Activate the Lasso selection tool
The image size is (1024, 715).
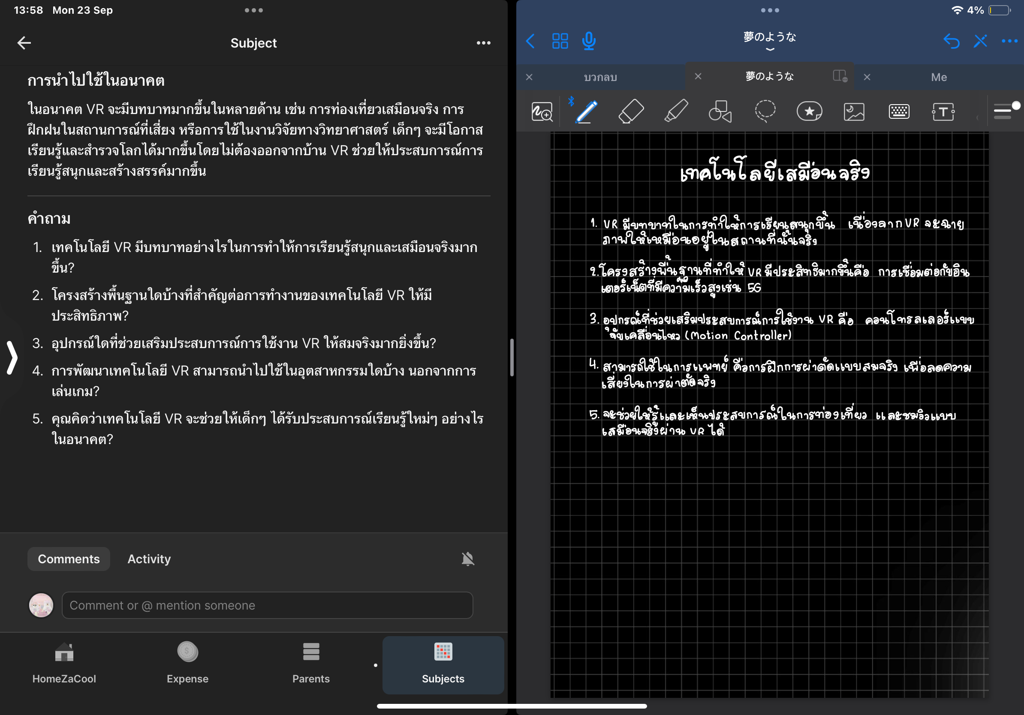[x=765, y=111]
